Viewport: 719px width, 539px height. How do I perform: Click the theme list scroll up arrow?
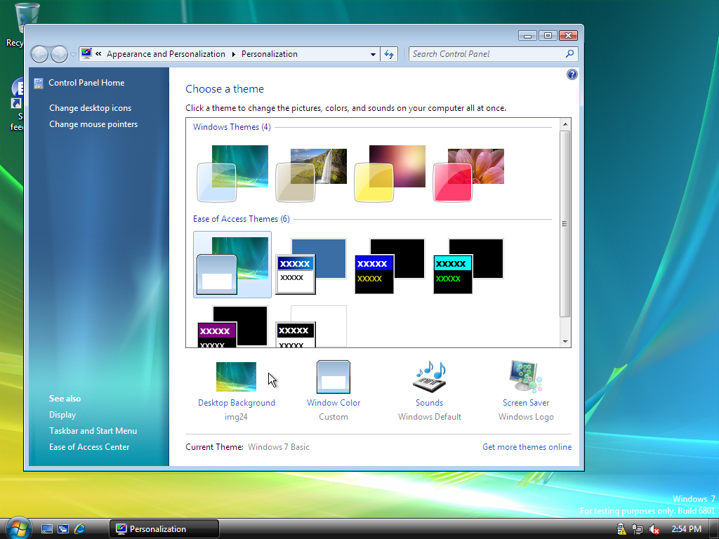click(565, 124)
